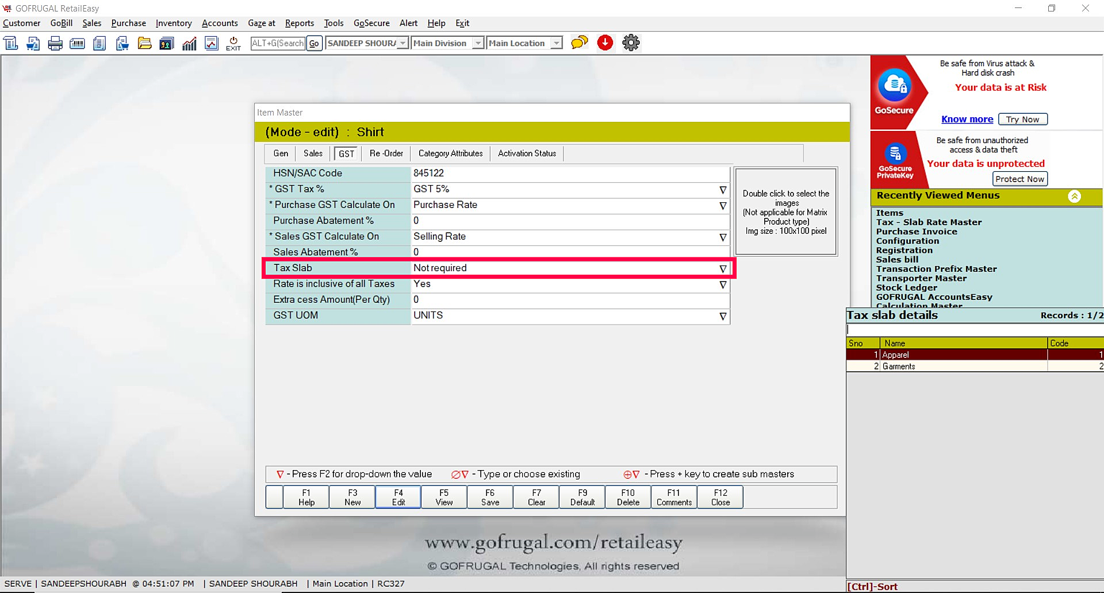
Task: Click the ALT+G search input field
Action: (278, 43)
